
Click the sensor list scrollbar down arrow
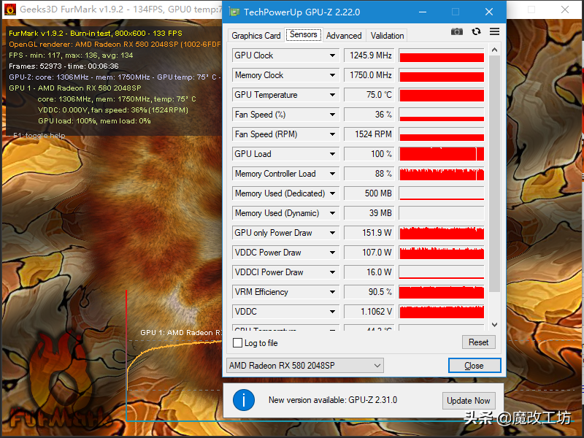point(495,325)
